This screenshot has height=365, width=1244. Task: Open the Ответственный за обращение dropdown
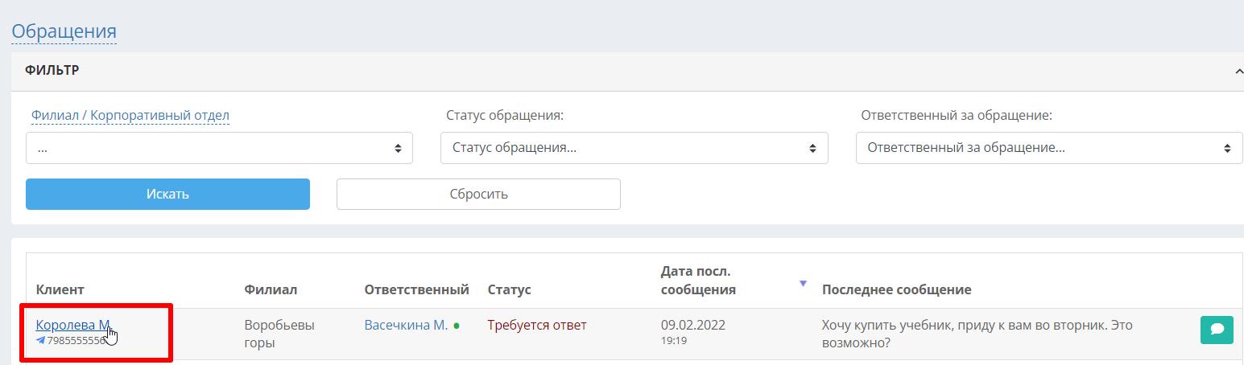click(x=1049, y=148)
